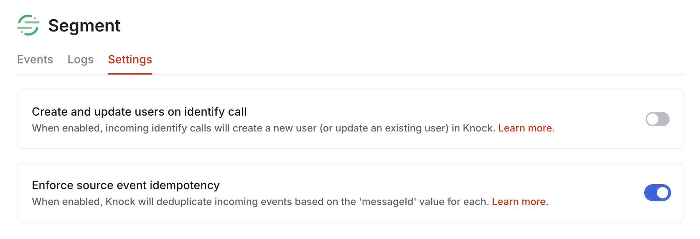Viewport: 700px width, 239px height.
Task: Click the Create and update users title
Action: (x=140, y=112)
